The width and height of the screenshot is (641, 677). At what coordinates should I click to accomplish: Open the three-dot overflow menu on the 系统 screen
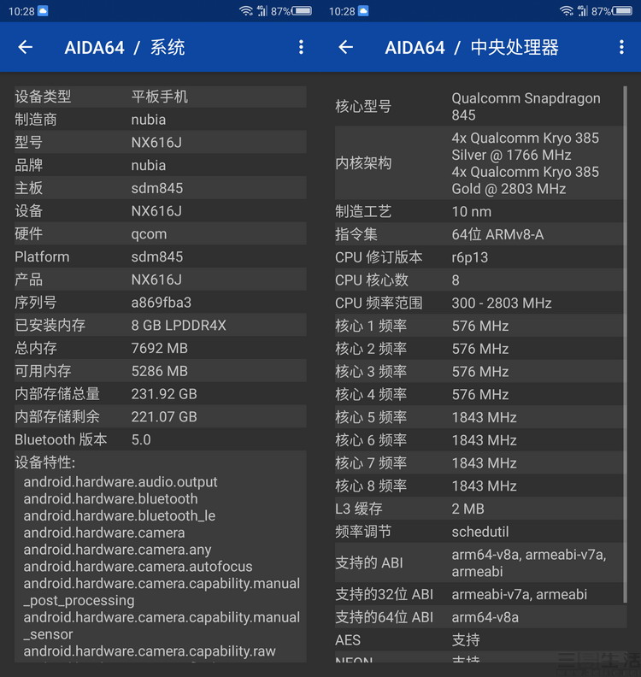301,48
